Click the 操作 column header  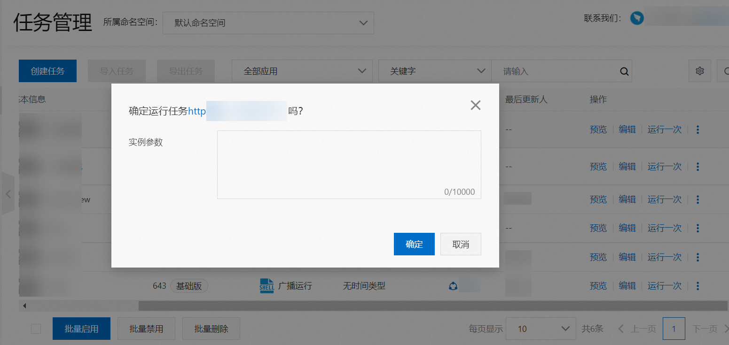(598, 100)
